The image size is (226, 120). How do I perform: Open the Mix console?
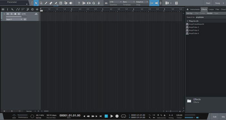pos(223,117)
